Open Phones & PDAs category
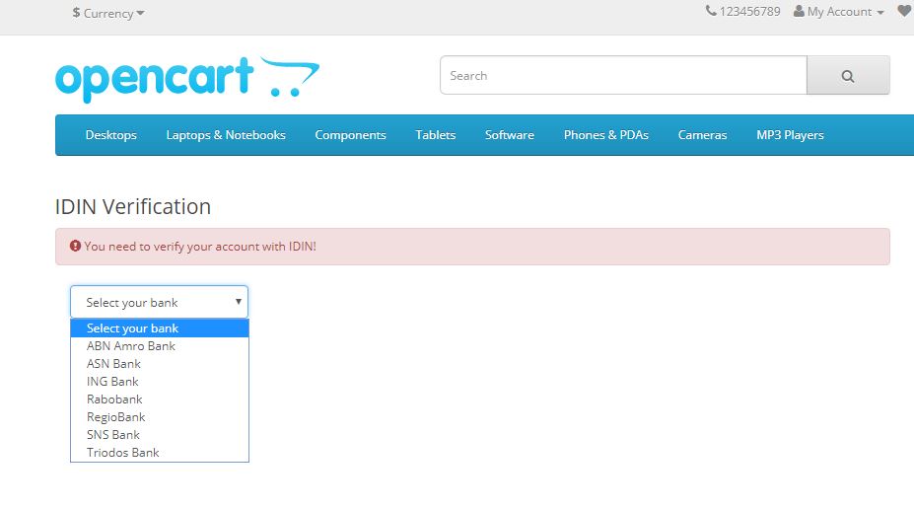 click(606, 135)
